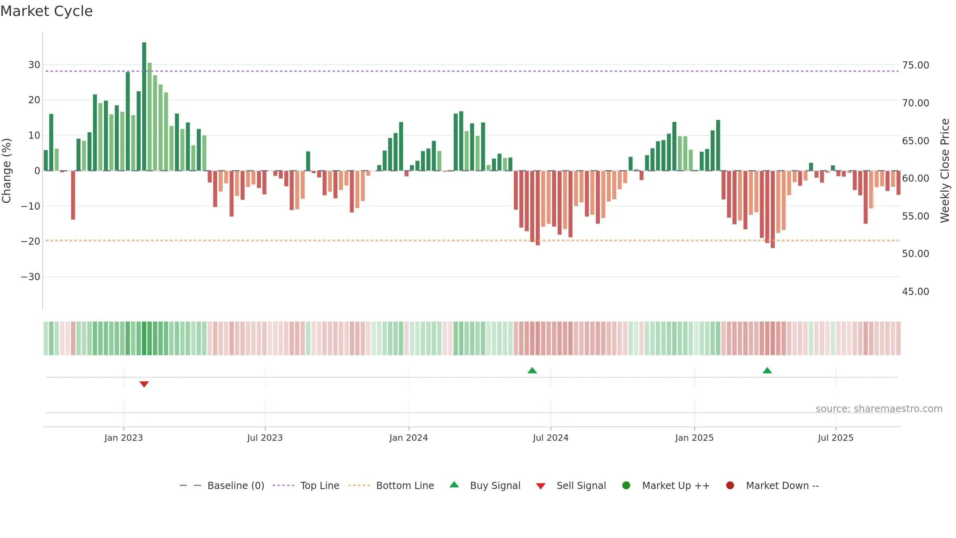Click the −30 percent tick label
This screenshot has width=956, height=538.
[x=31, y=277]
